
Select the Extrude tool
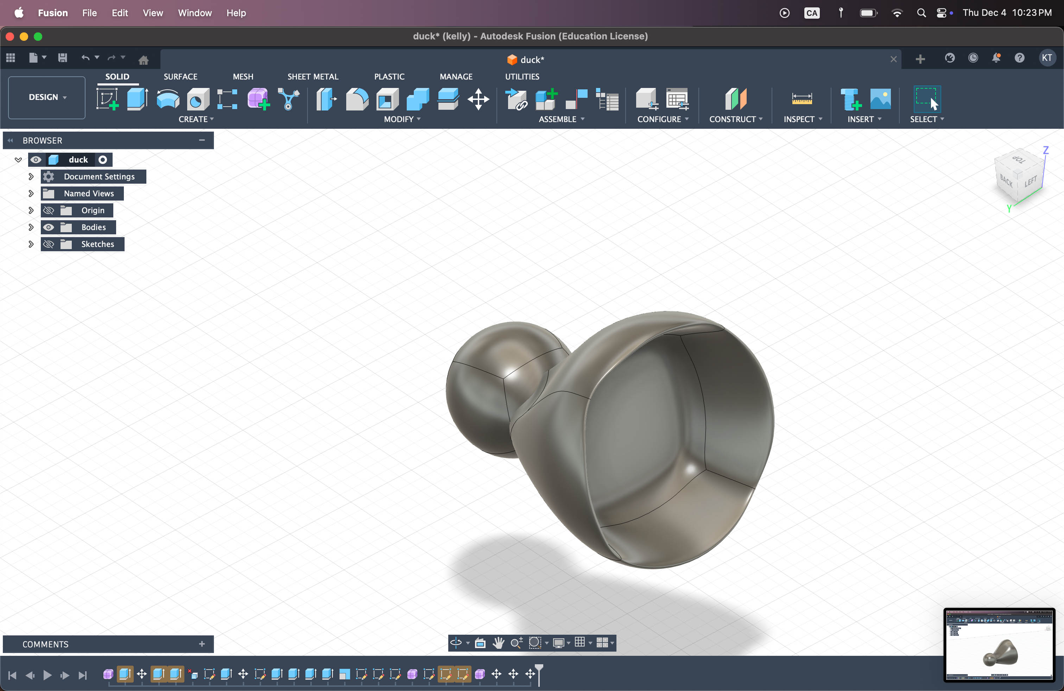coord(137,99)
